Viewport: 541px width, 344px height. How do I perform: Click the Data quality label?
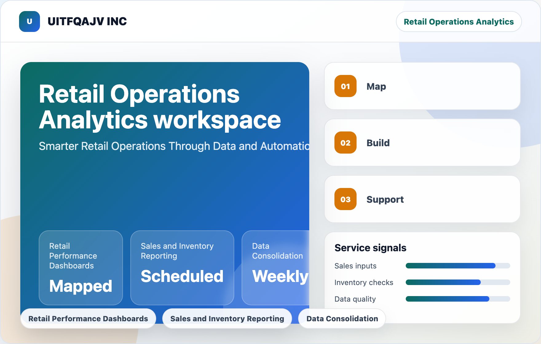(x=355, y=299)
